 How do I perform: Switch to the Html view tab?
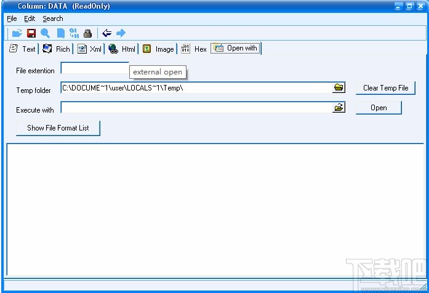pyautogui.click(x=122, y=49)
